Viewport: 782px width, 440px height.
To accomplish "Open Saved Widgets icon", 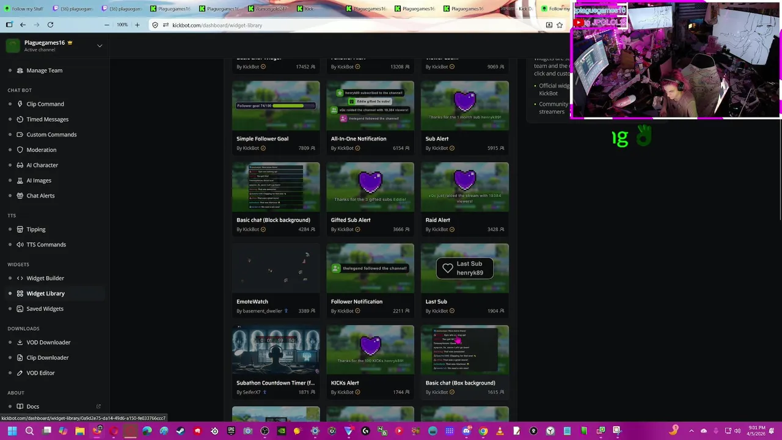I will (20, 309).
